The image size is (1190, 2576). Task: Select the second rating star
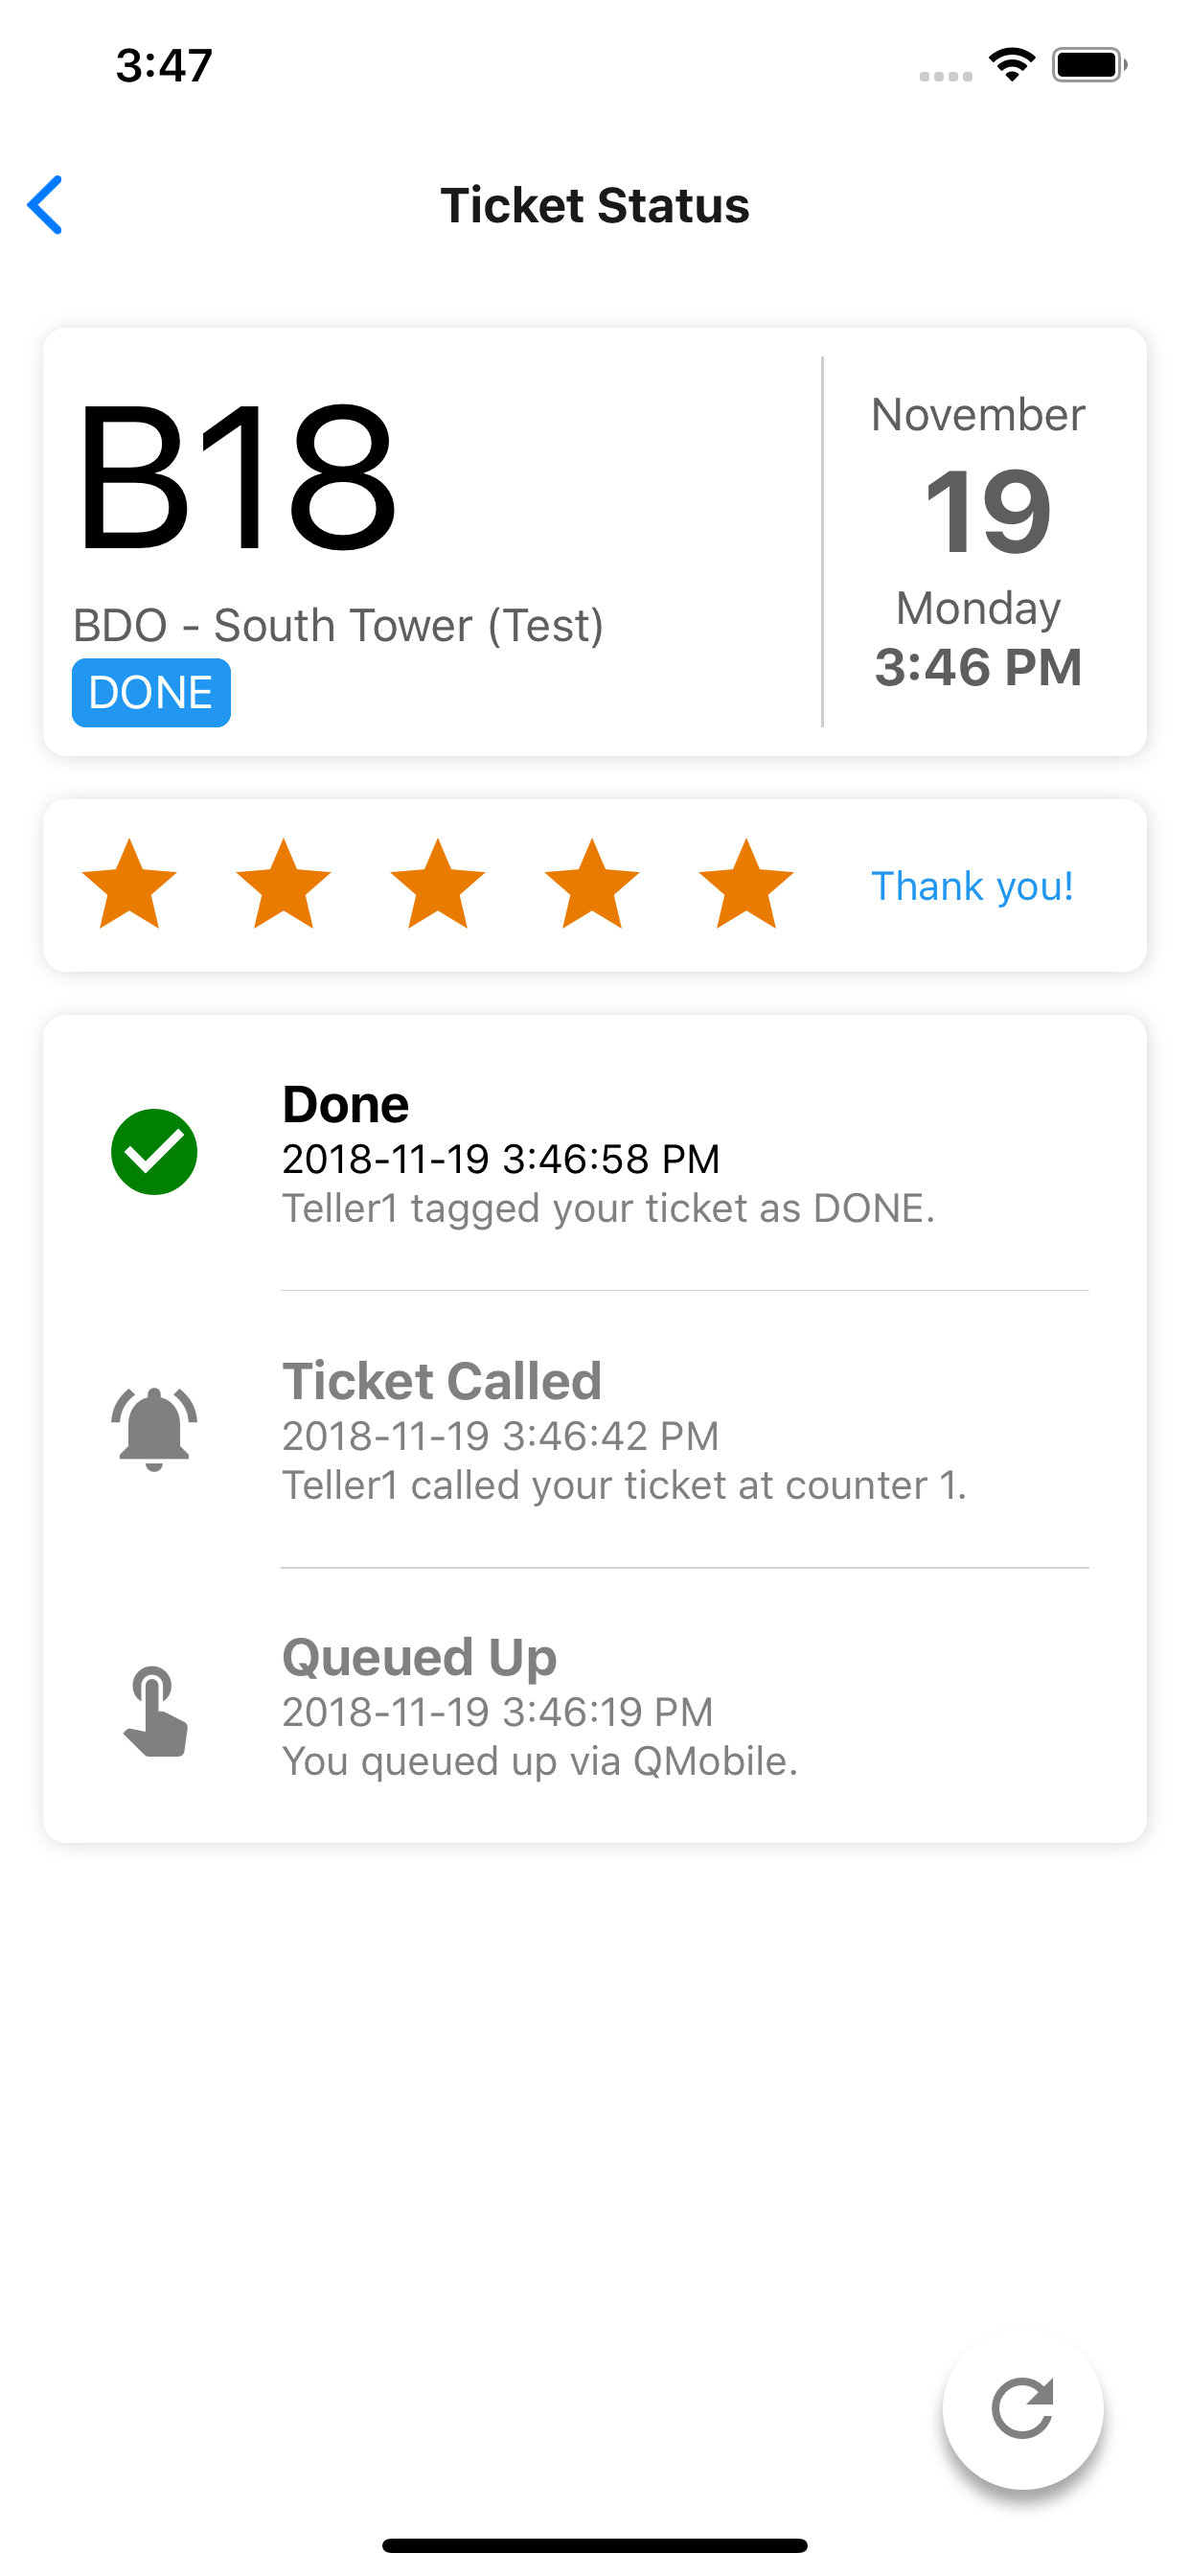click(284, 884)
